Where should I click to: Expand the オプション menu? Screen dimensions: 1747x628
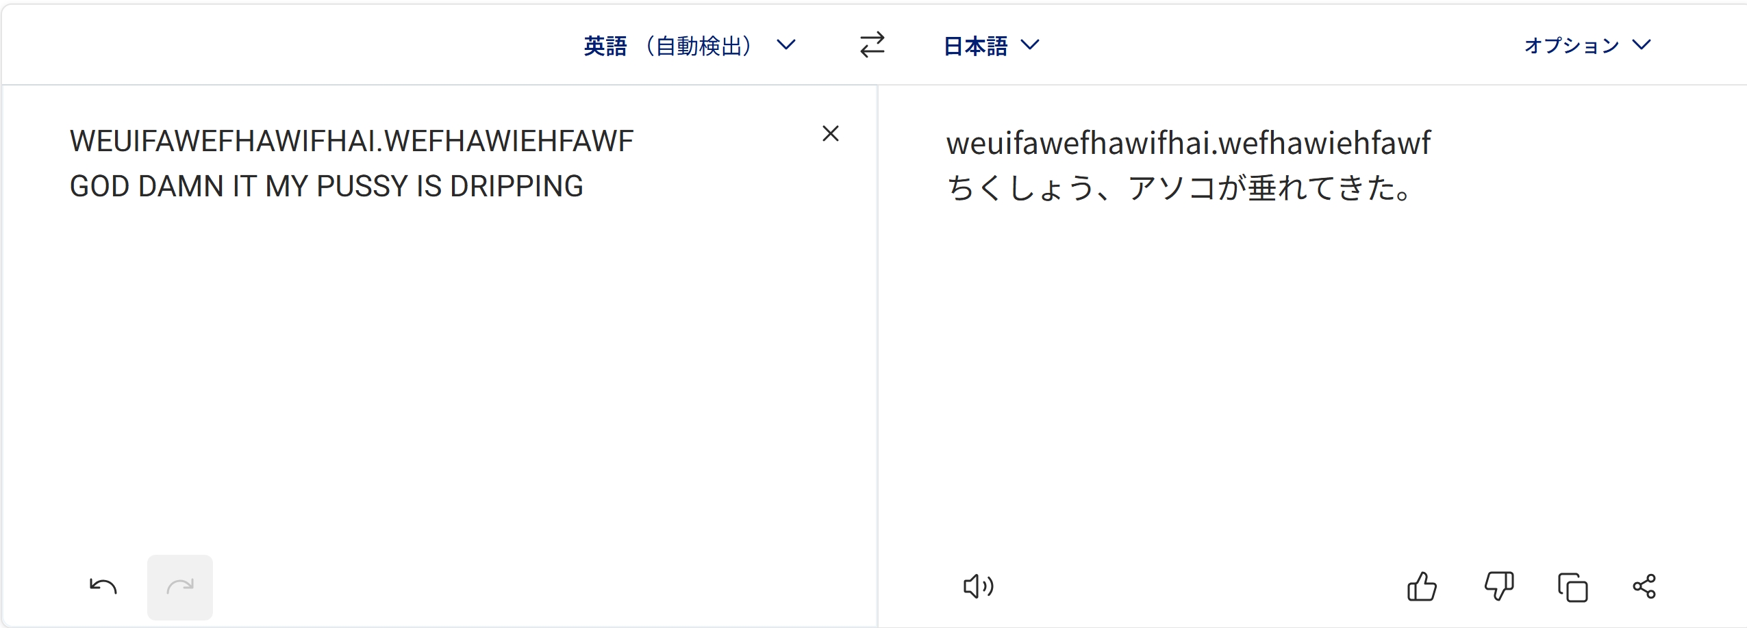(1587, 46)
